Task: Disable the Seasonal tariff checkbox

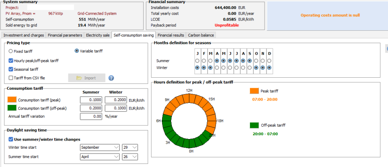Action: 11,69
